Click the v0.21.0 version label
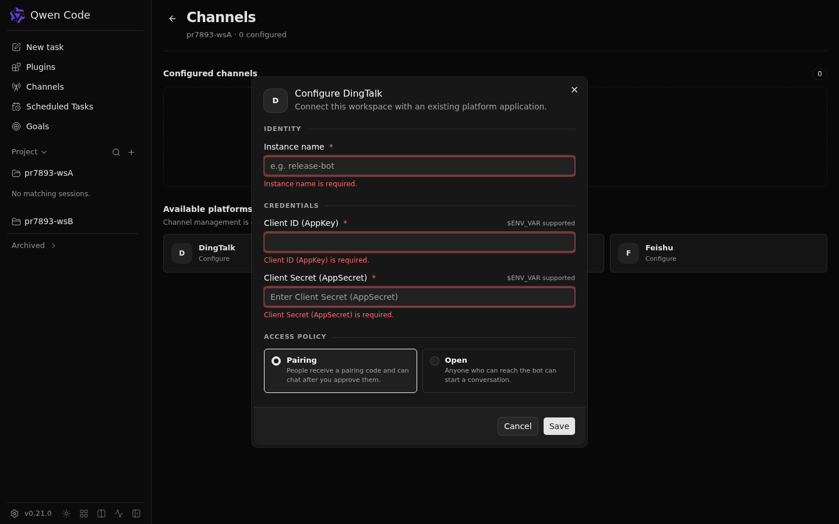Image resolution: width=839 pixels, height=524 pixels. [x=38, y=514]
